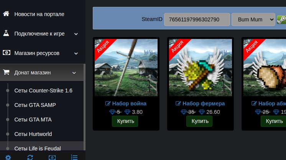The width and height of the screenshot is (286, 160).
Task: Open settings with the bottom gear icon
Action: (8, 157)
